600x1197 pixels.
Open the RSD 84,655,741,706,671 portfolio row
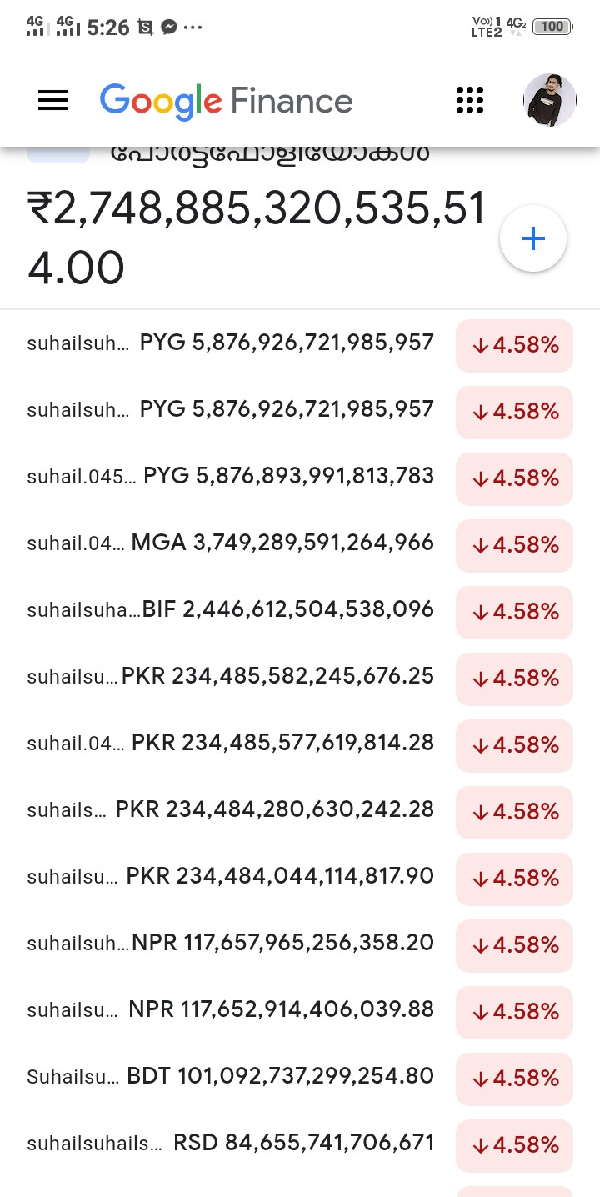[231, 1143]
